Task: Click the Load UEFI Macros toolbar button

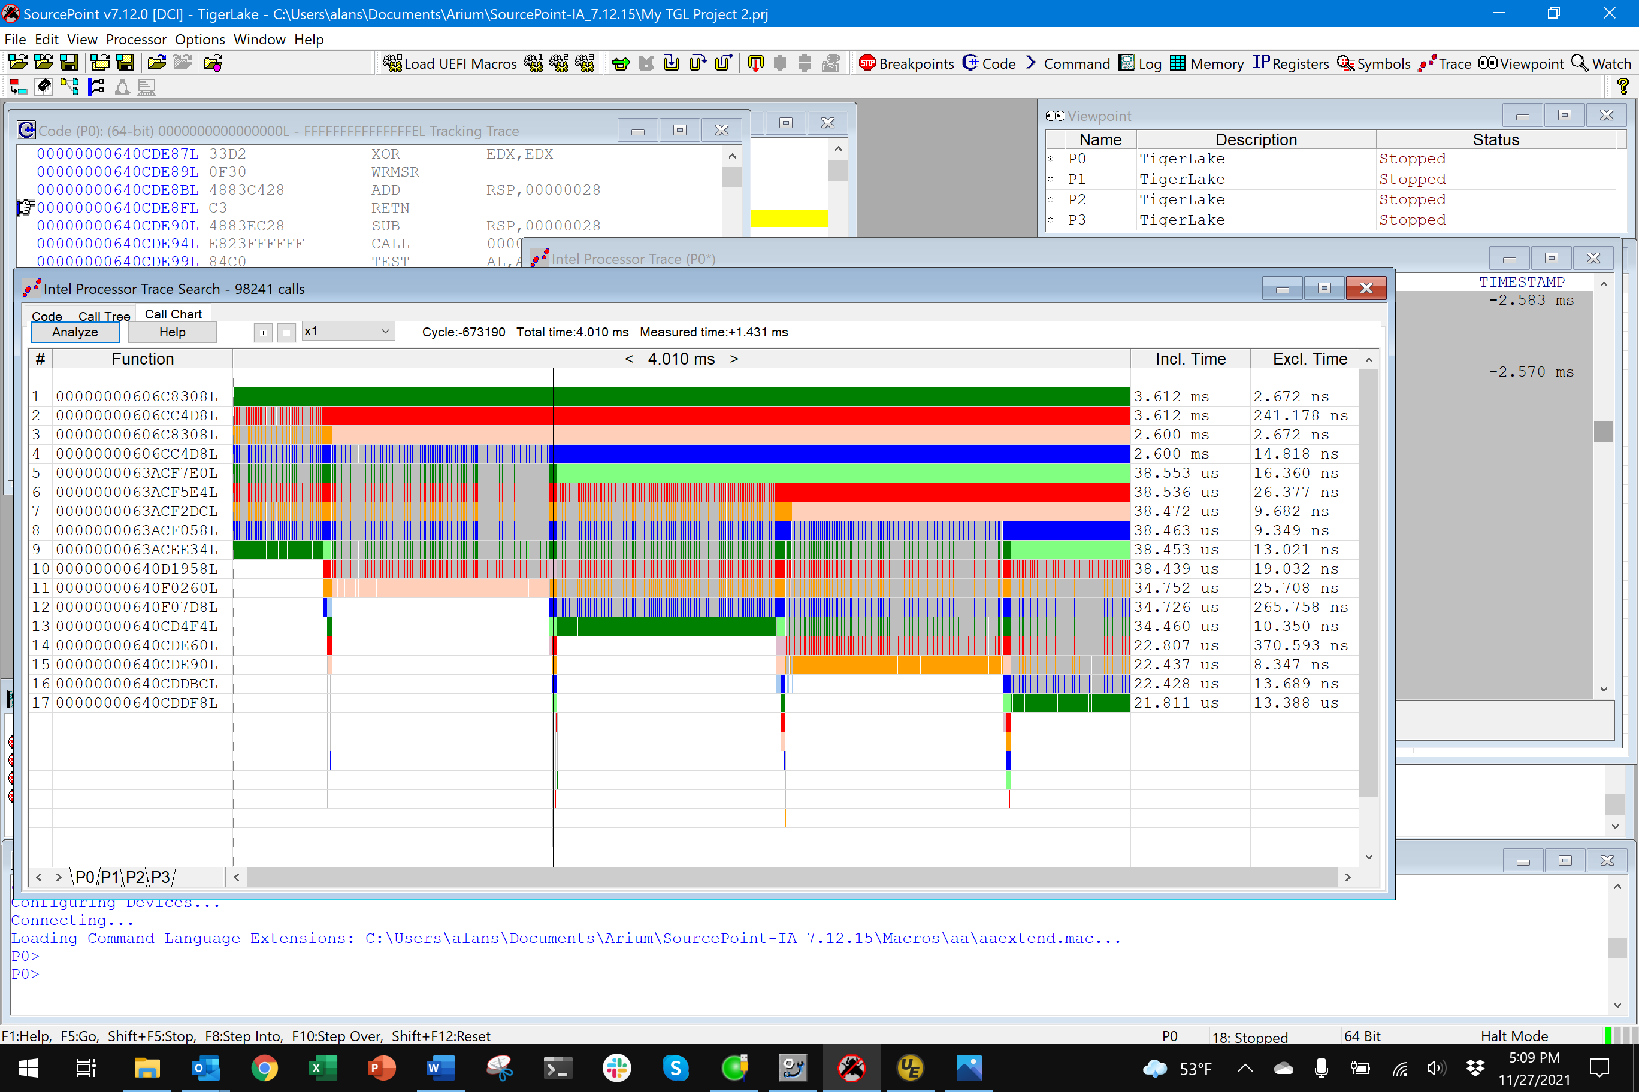Action: click(449, 63)
